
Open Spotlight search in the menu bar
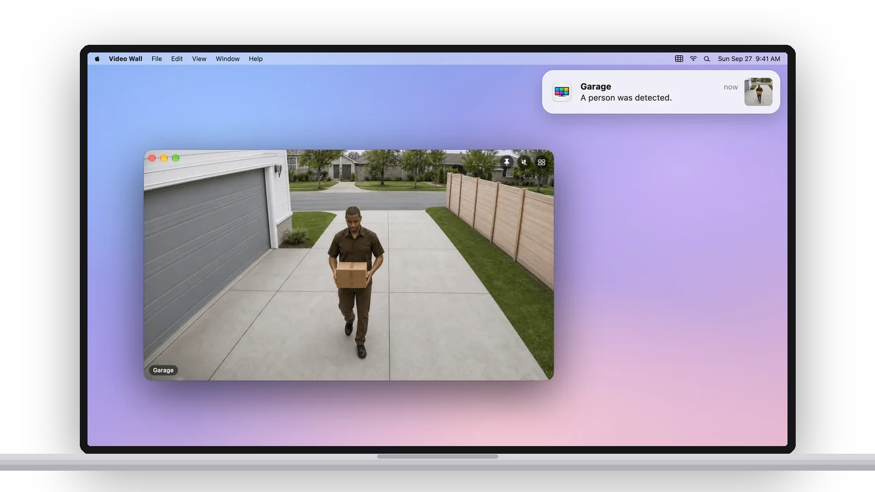[707, 59]
